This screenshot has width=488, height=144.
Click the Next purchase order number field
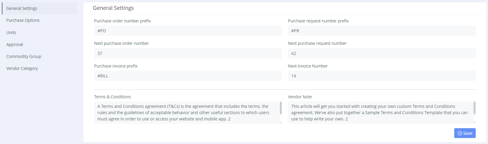(x=188, y=53)
